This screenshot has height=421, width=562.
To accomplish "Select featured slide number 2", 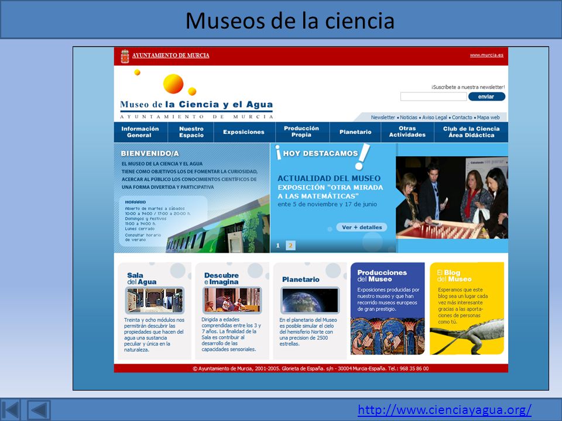I will click(291, 246).
